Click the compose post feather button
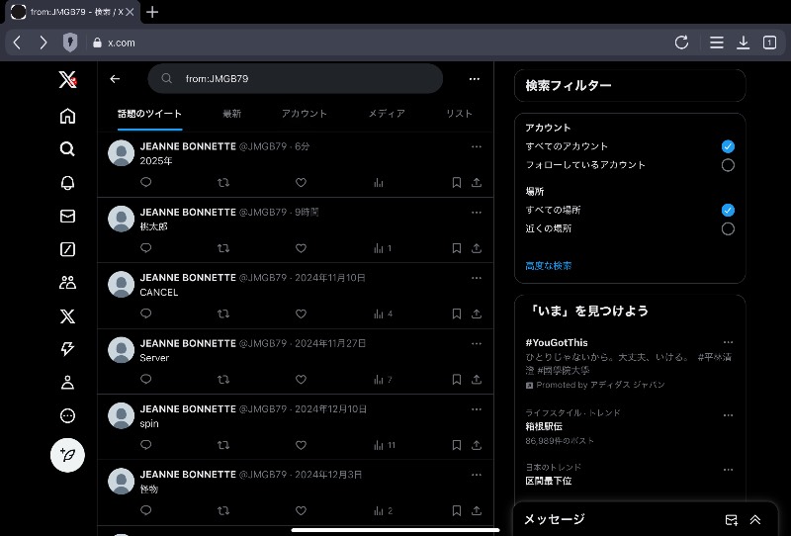 [67, 455]
